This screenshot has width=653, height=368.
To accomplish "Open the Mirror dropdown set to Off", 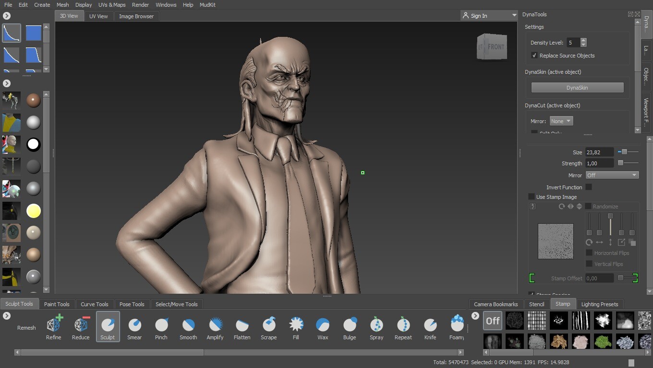I will [x=612, y=175].
